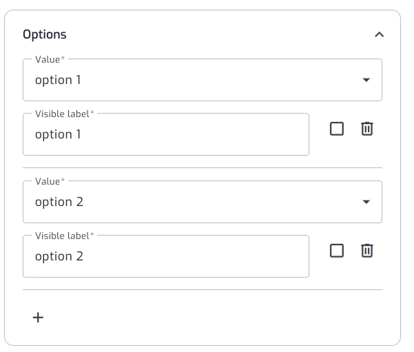This screenshot has height=352, width=414.
Task: Focus the Visible label field containing option 1
Action: point(166,134)
